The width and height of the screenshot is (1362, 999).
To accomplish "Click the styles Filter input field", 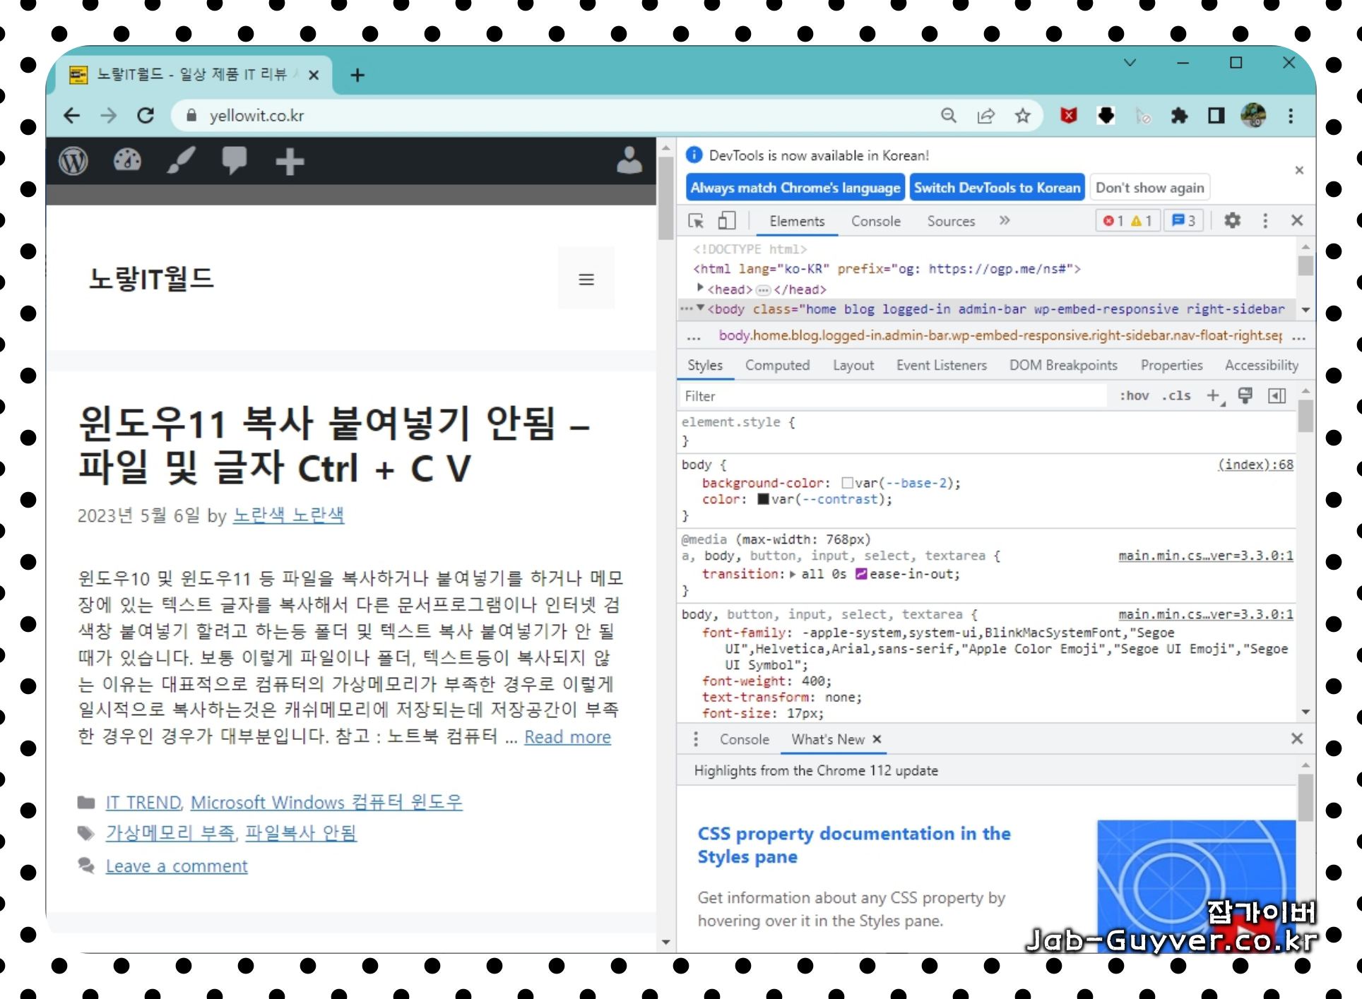I will [890, 396].
